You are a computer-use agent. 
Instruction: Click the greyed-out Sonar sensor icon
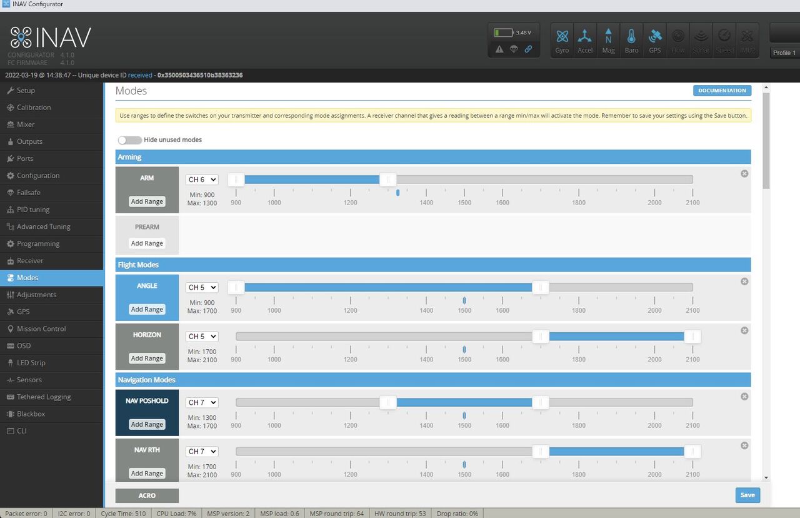point(701,41)
